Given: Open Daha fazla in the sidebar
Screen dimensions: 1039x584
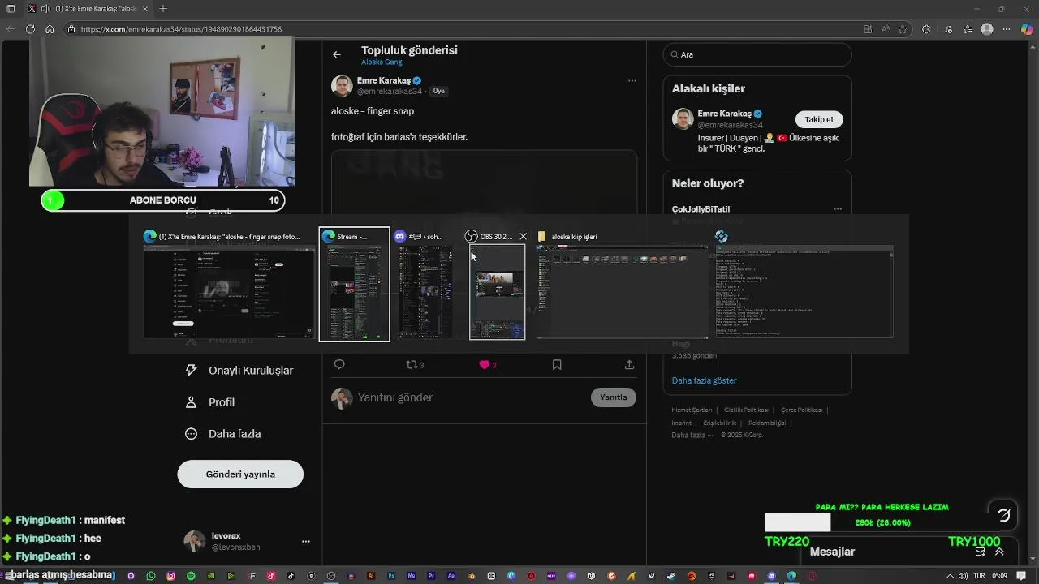Looking at the screenshot, I should coord(223,434).
